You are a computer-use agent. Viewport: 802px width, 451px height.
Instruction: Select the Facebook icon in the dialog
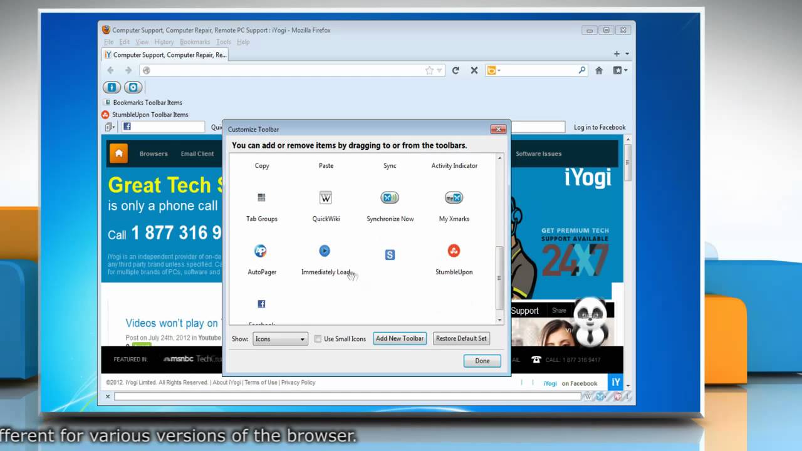[x=261, y=304]
